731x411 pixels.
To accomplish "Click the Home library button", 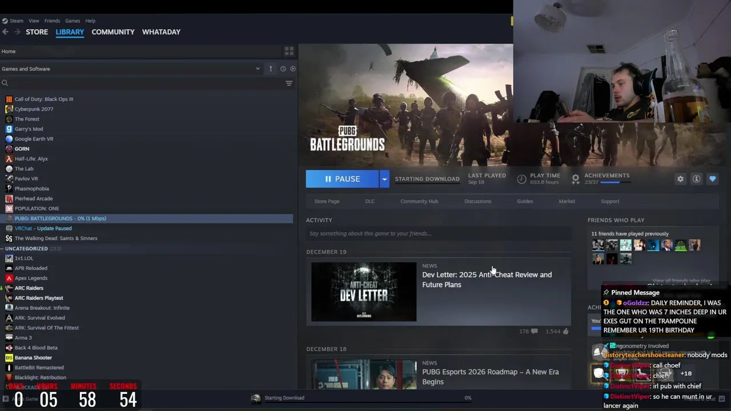I will click(x=9, y=51).
